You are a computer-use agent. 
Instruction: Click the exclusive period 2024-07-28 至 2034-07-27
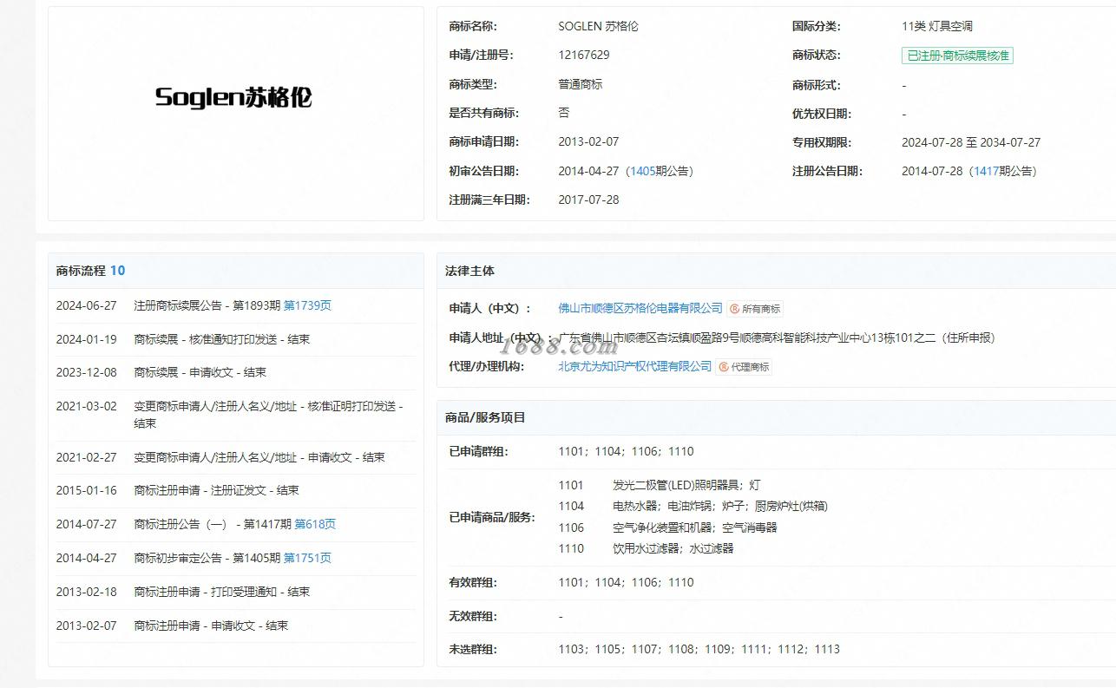point(971,142)
